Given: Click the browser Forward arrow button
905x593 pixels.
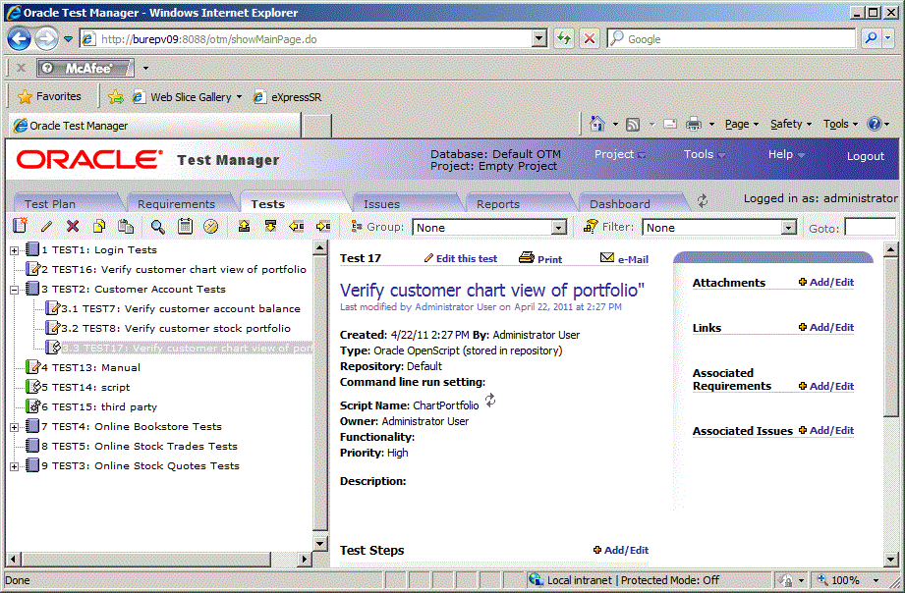Looking at the screenshot, I should (46, 38).
